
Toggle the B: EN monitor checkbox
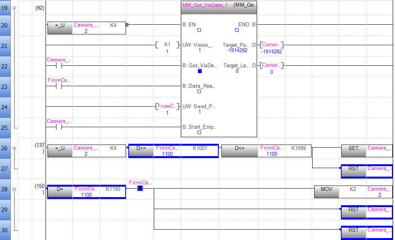(199, 29)
